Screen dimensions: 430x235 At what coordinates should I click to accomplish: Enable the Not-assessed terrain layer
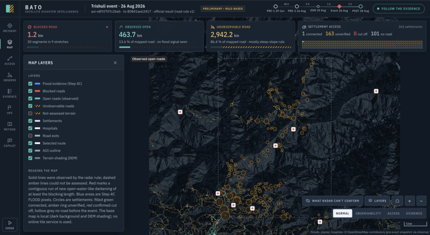tap(30, 113)
